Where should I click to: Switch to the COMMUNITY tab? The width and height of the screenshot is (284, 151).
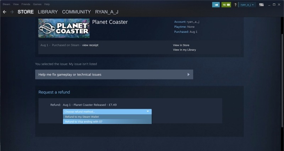pyautogui.click(x=76, y=12)
